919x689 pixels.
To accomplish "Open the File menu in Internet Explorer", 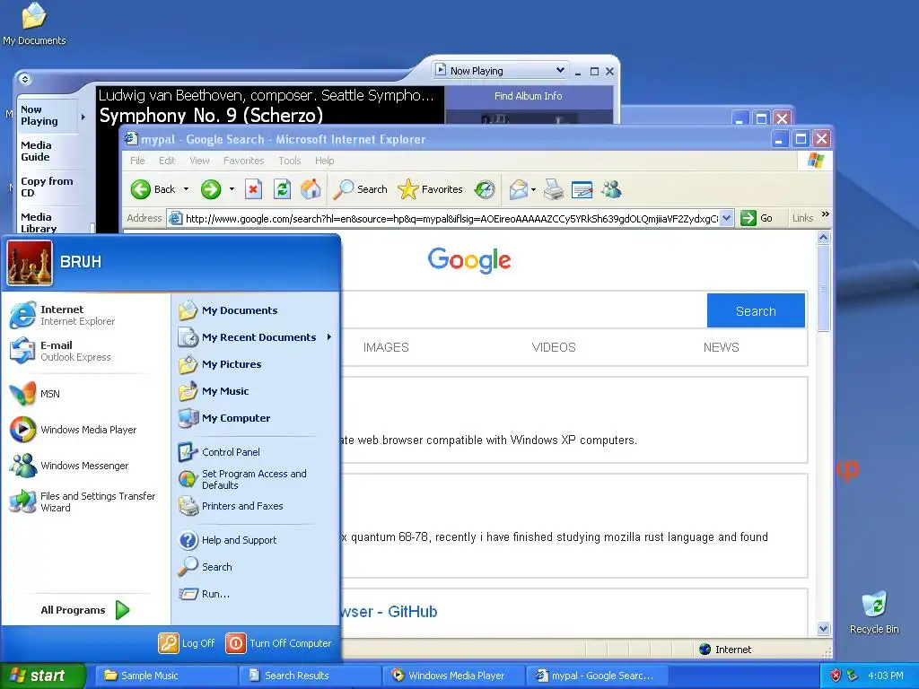I will pos(137,161).
